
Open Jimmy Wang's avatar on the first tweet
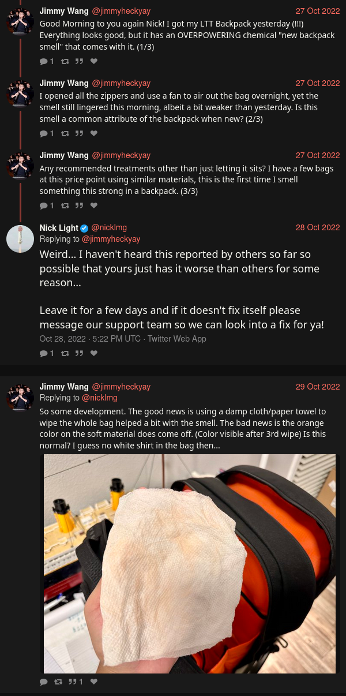20,21
